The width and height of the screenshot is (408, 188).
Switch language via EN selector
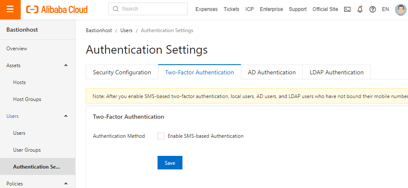[x=385, y=9]
